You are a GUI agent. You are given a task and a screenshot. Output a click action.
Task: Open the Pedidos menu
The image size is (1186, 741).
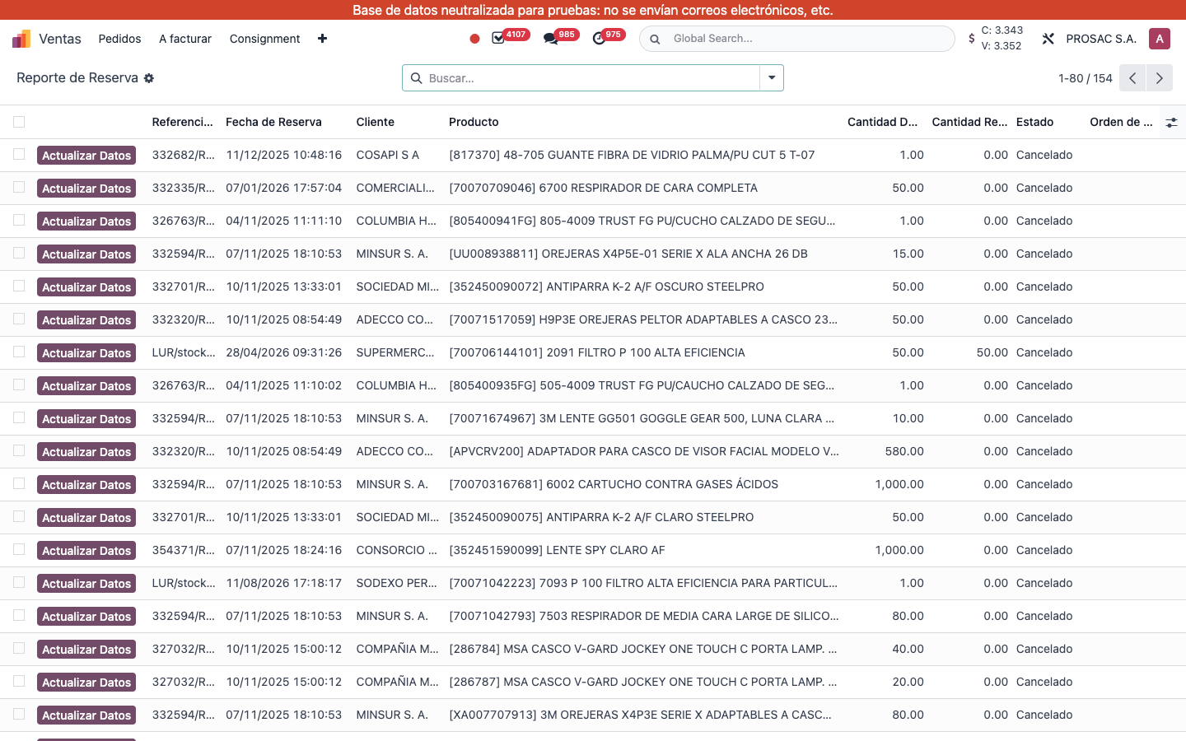119,39
